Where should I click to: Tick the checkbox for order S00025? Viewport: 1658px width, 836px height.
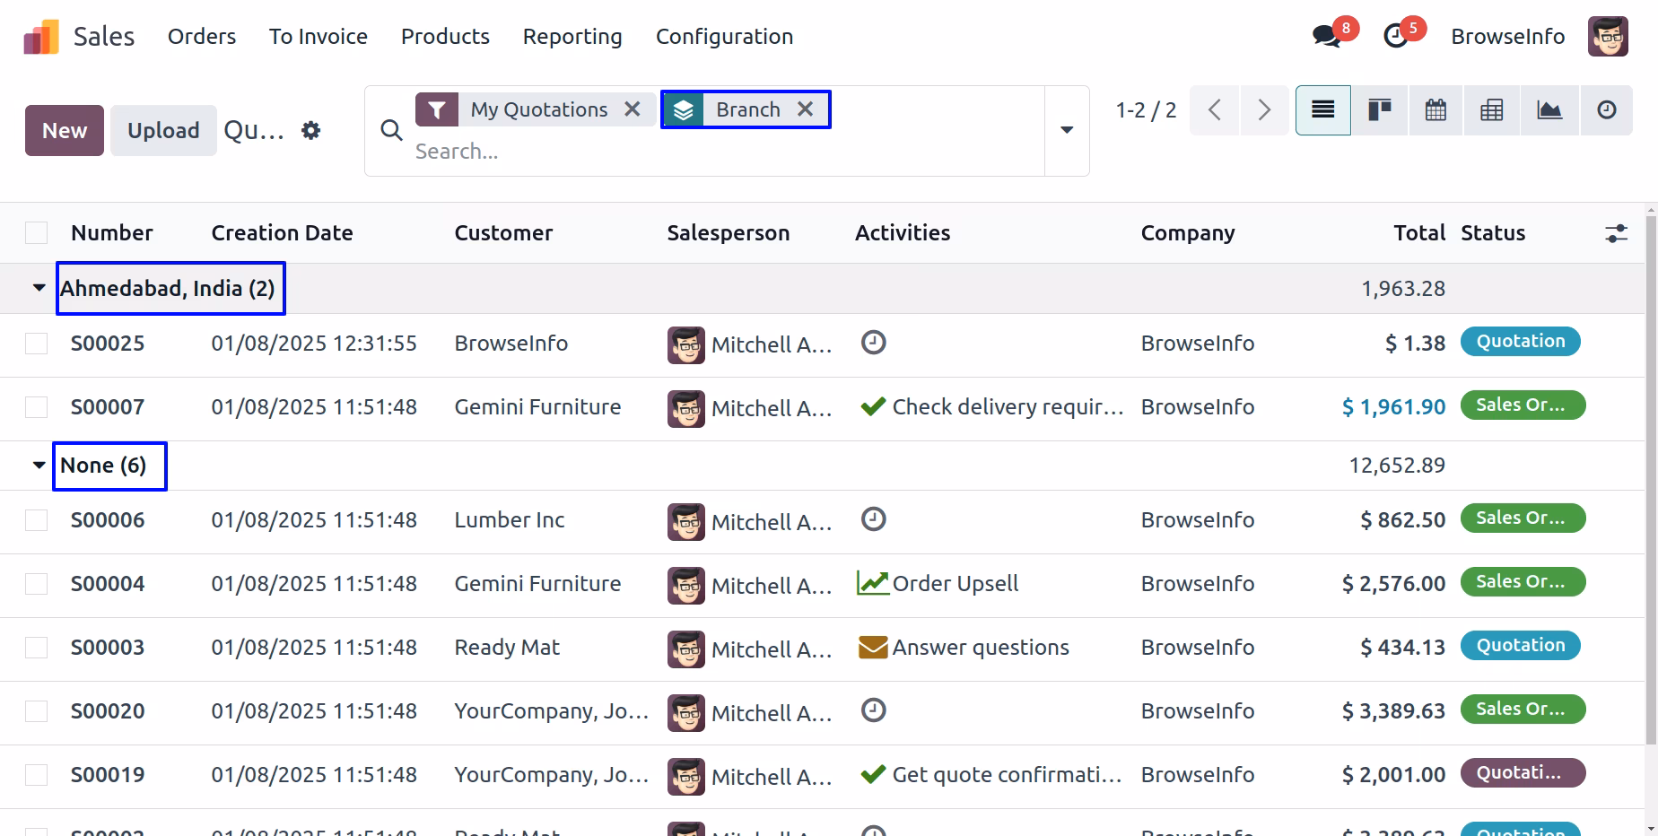click(x=36, y=344)
